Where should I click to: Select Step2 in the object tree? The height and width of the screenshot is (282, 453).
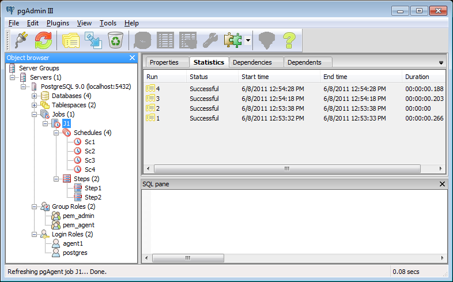point(93,197)
